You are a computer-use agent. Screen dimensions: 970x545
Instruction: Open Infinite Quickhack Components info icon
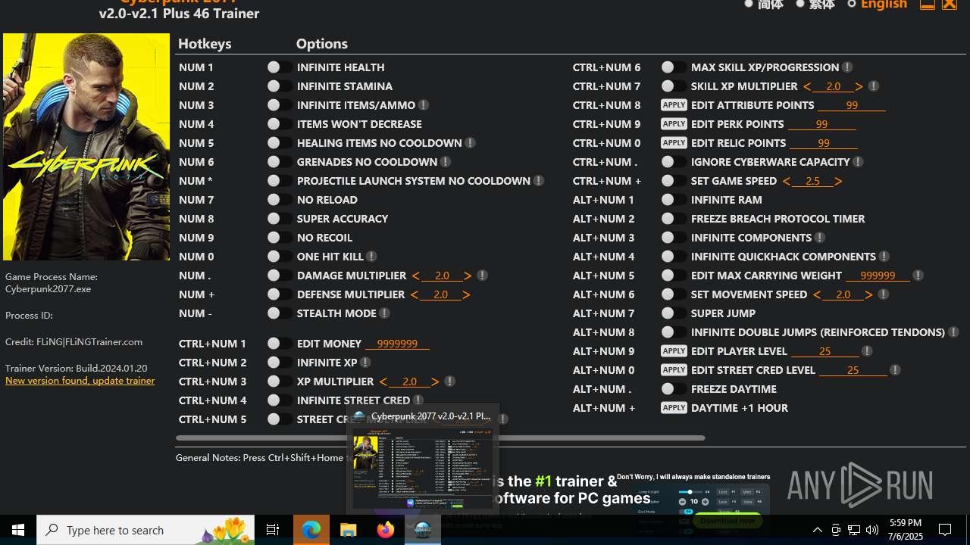pos(884,257)
